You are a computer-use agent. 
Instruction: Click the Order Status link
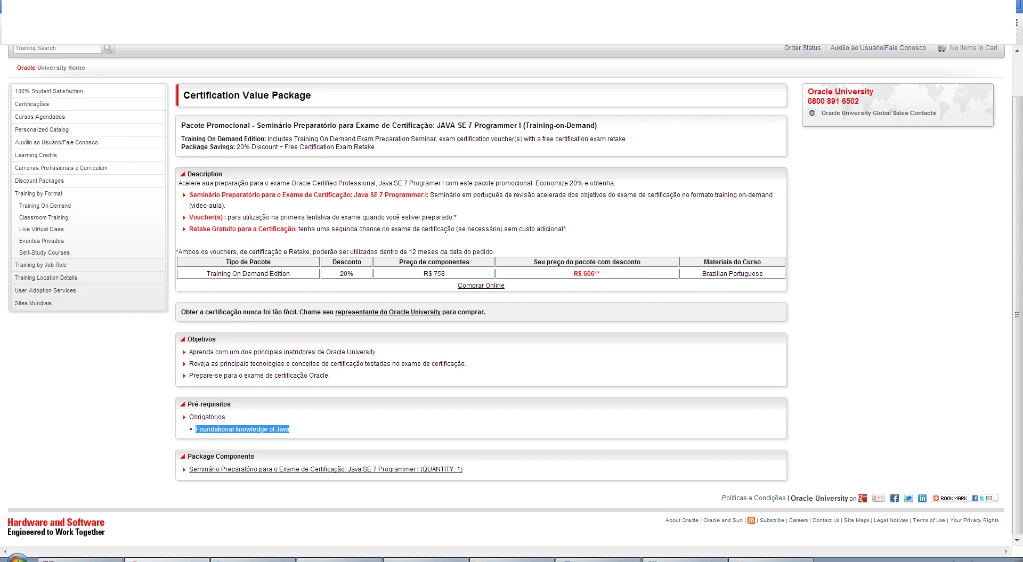click(802, 48)
